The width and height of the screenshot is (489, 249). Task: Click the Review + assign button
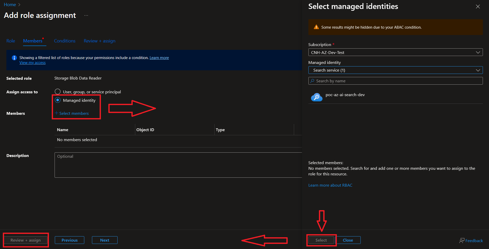click(x=26, y=240)
